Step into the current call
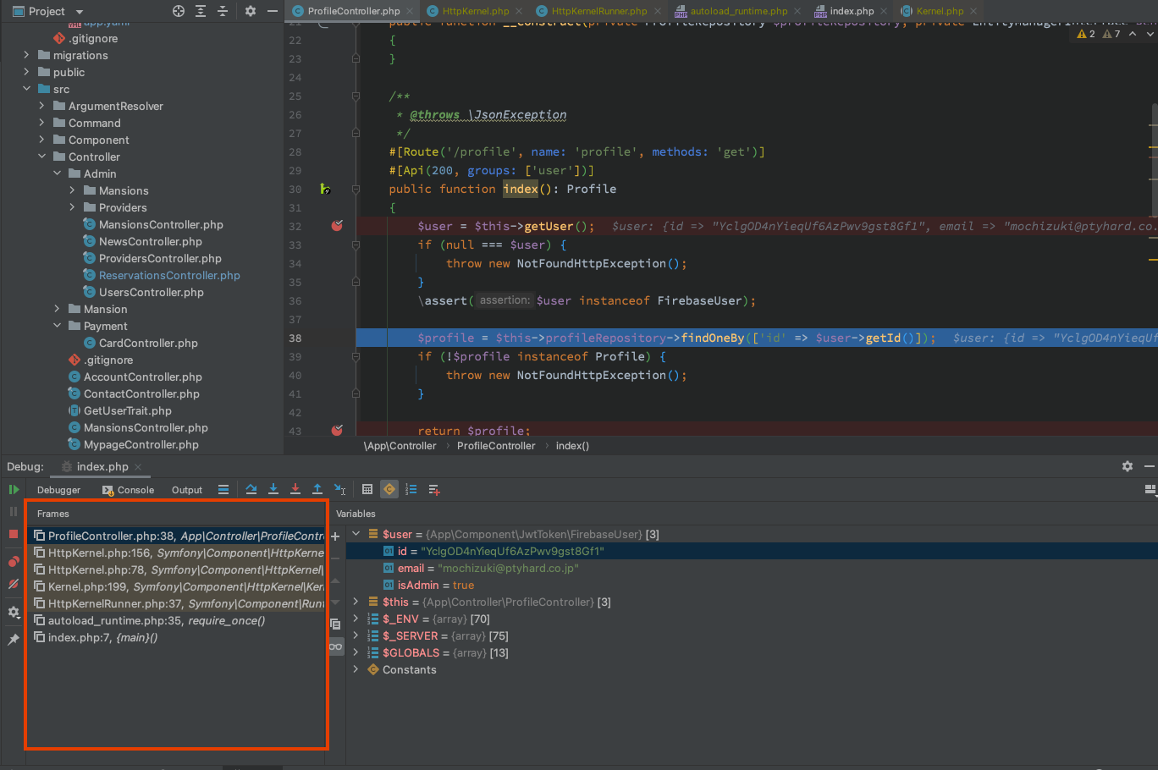 click(x=273, y=489)
